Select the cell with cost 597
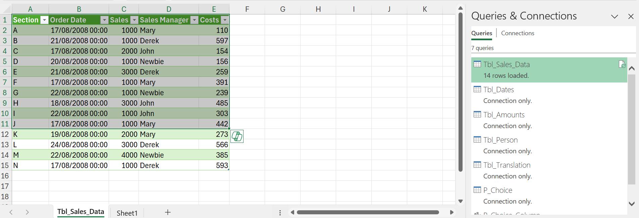Screen dimensions: 639x218 [x=214, y=41]
